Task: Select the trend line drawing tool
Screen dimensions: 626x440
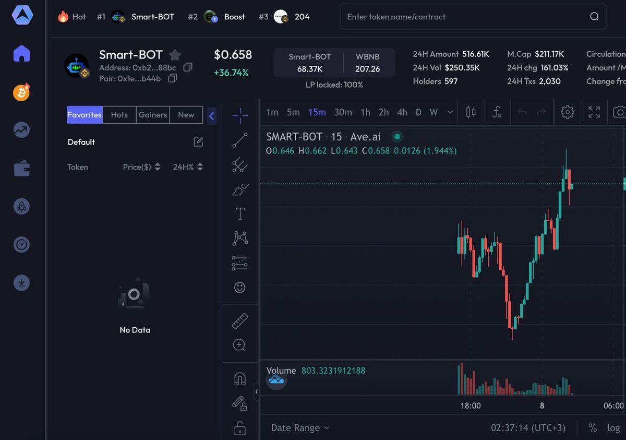Action: click(x=240, y=140)
